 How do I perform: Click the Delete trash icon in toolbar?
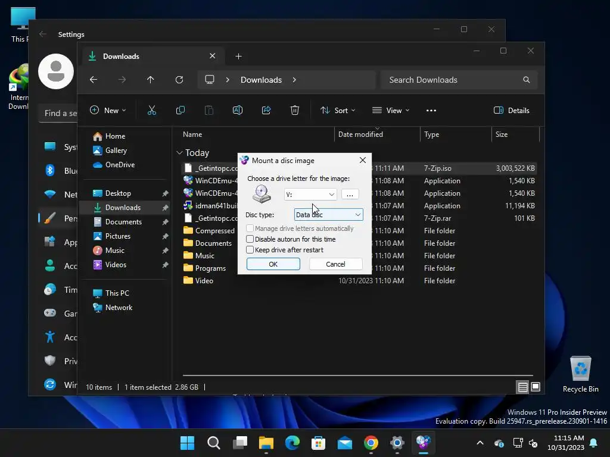295,110
